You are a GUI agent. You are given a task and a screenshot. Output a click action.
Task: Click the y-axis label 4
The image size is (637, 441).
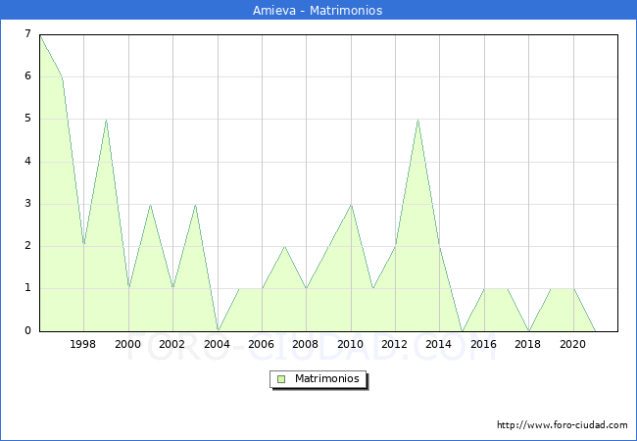click(x=27, y=162)
